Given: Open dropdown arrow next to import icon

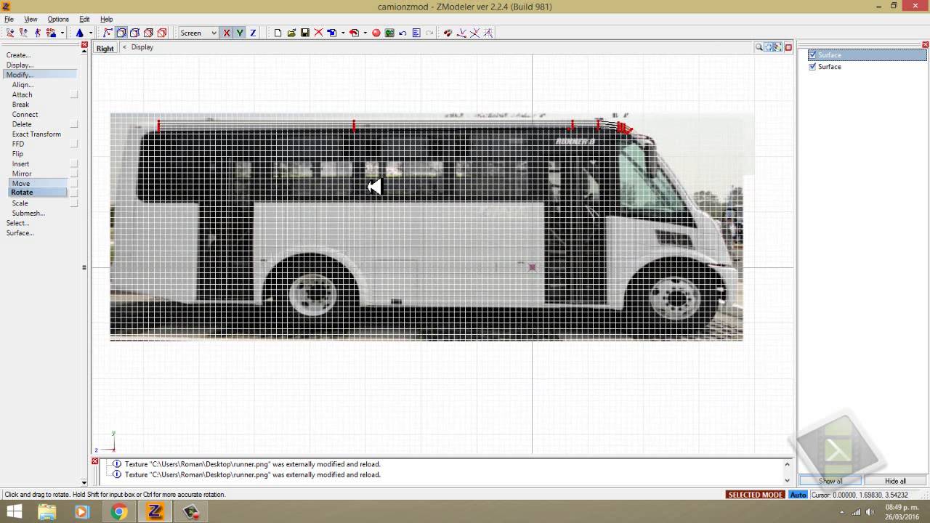Looking at the screenshot, I should 343,33.
